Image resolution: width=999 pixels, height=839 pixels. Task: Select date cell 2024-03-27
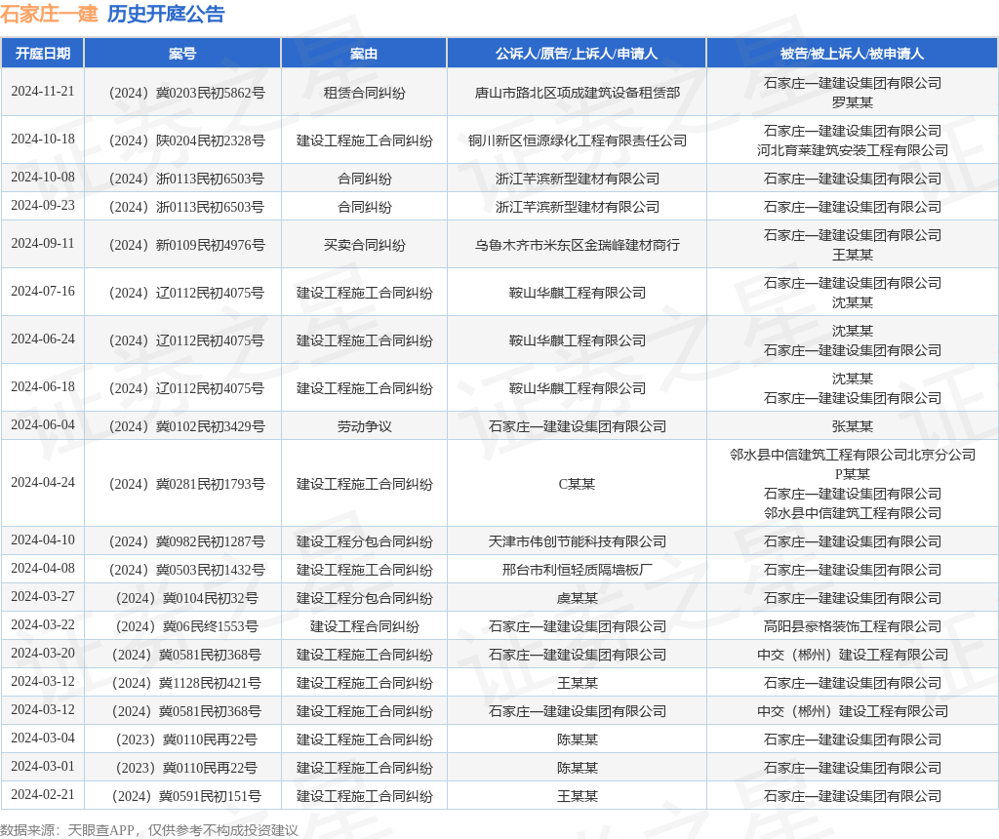(x=43, y=597)
